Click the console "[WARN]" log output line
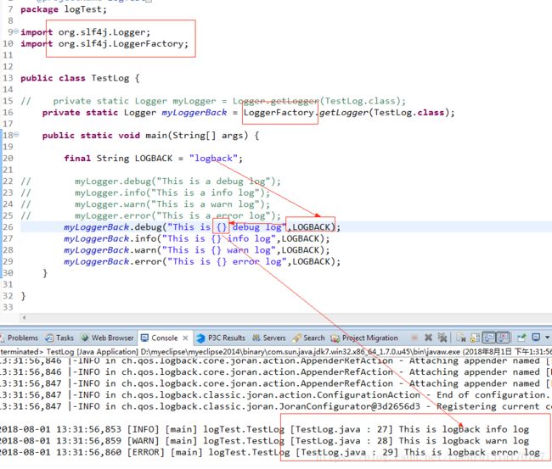Viewport: 552px width, 469px height. (x=264, y=441)
